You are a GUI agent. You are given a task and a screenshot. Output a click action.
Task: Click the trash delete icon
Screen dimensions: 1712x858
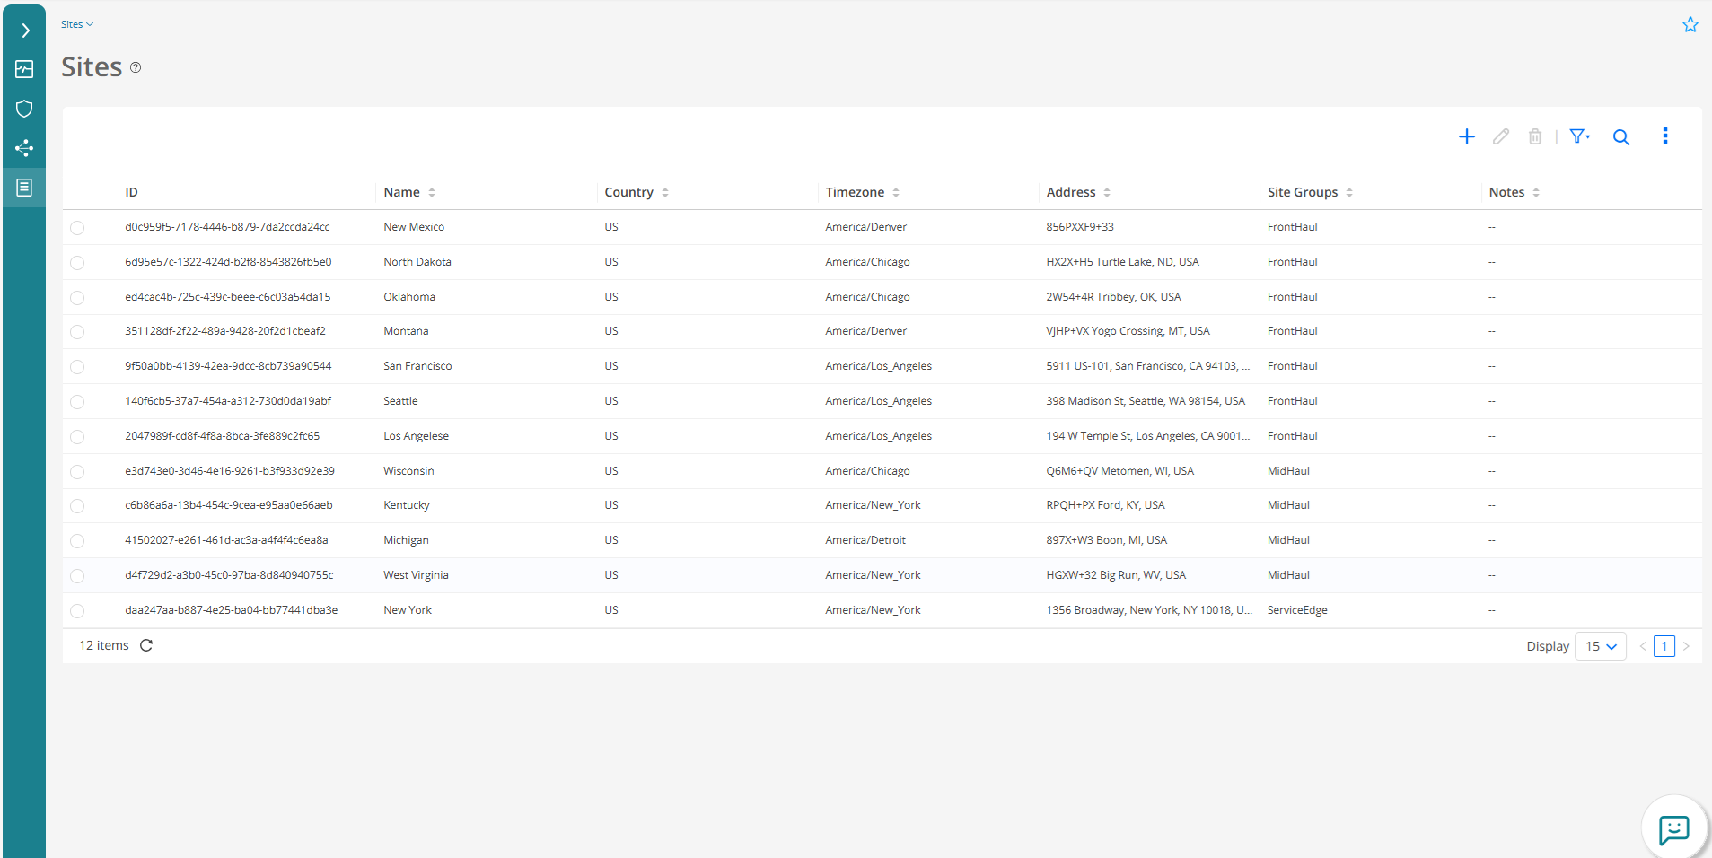click(x=1535, y=136)
